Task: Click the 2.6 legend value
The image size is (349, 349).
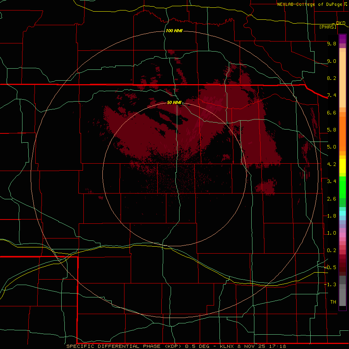Action: coord(332,199)
